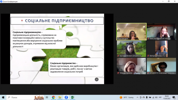The image size is (178, 100).
Task: Select Tetiana Vlasenko's video tile
Action: pyautogui.click(x=132, y=66)
